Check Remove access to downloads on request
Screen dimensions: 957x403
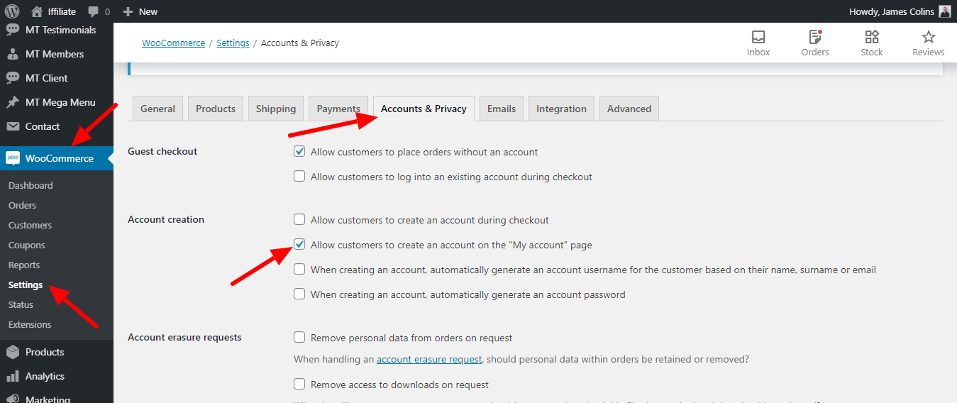point(299,385)
